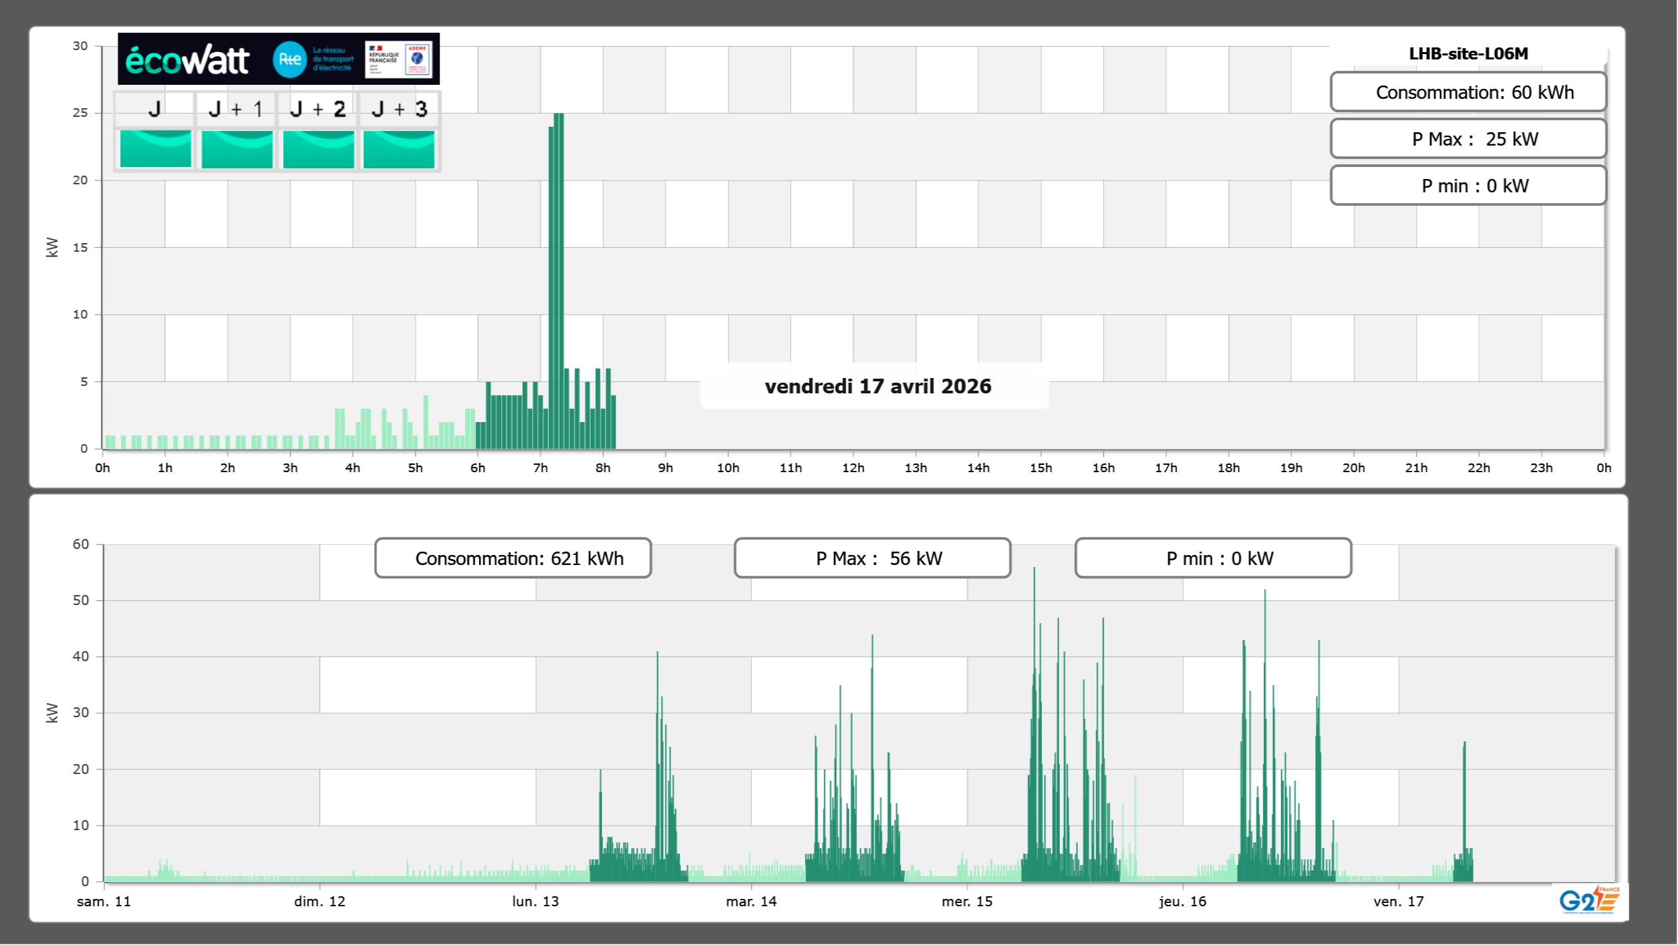Click the P Max : 56 kW box
The image size is (1678, 945).
coord(872,558)
